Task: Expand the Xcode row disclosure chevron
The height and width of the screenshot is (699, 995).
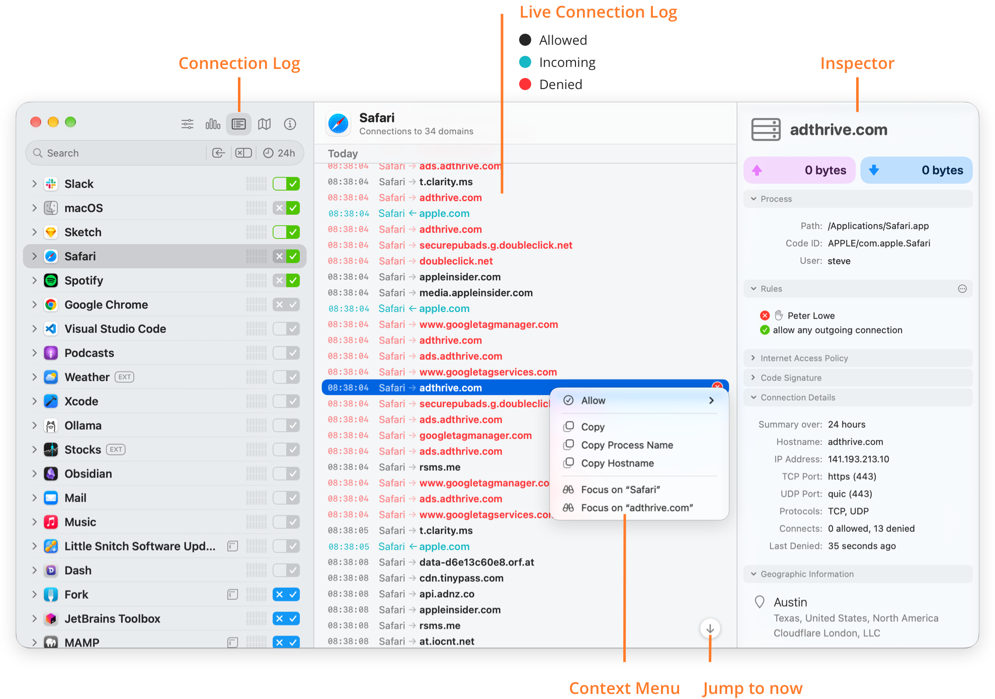Action: point(34,401)
